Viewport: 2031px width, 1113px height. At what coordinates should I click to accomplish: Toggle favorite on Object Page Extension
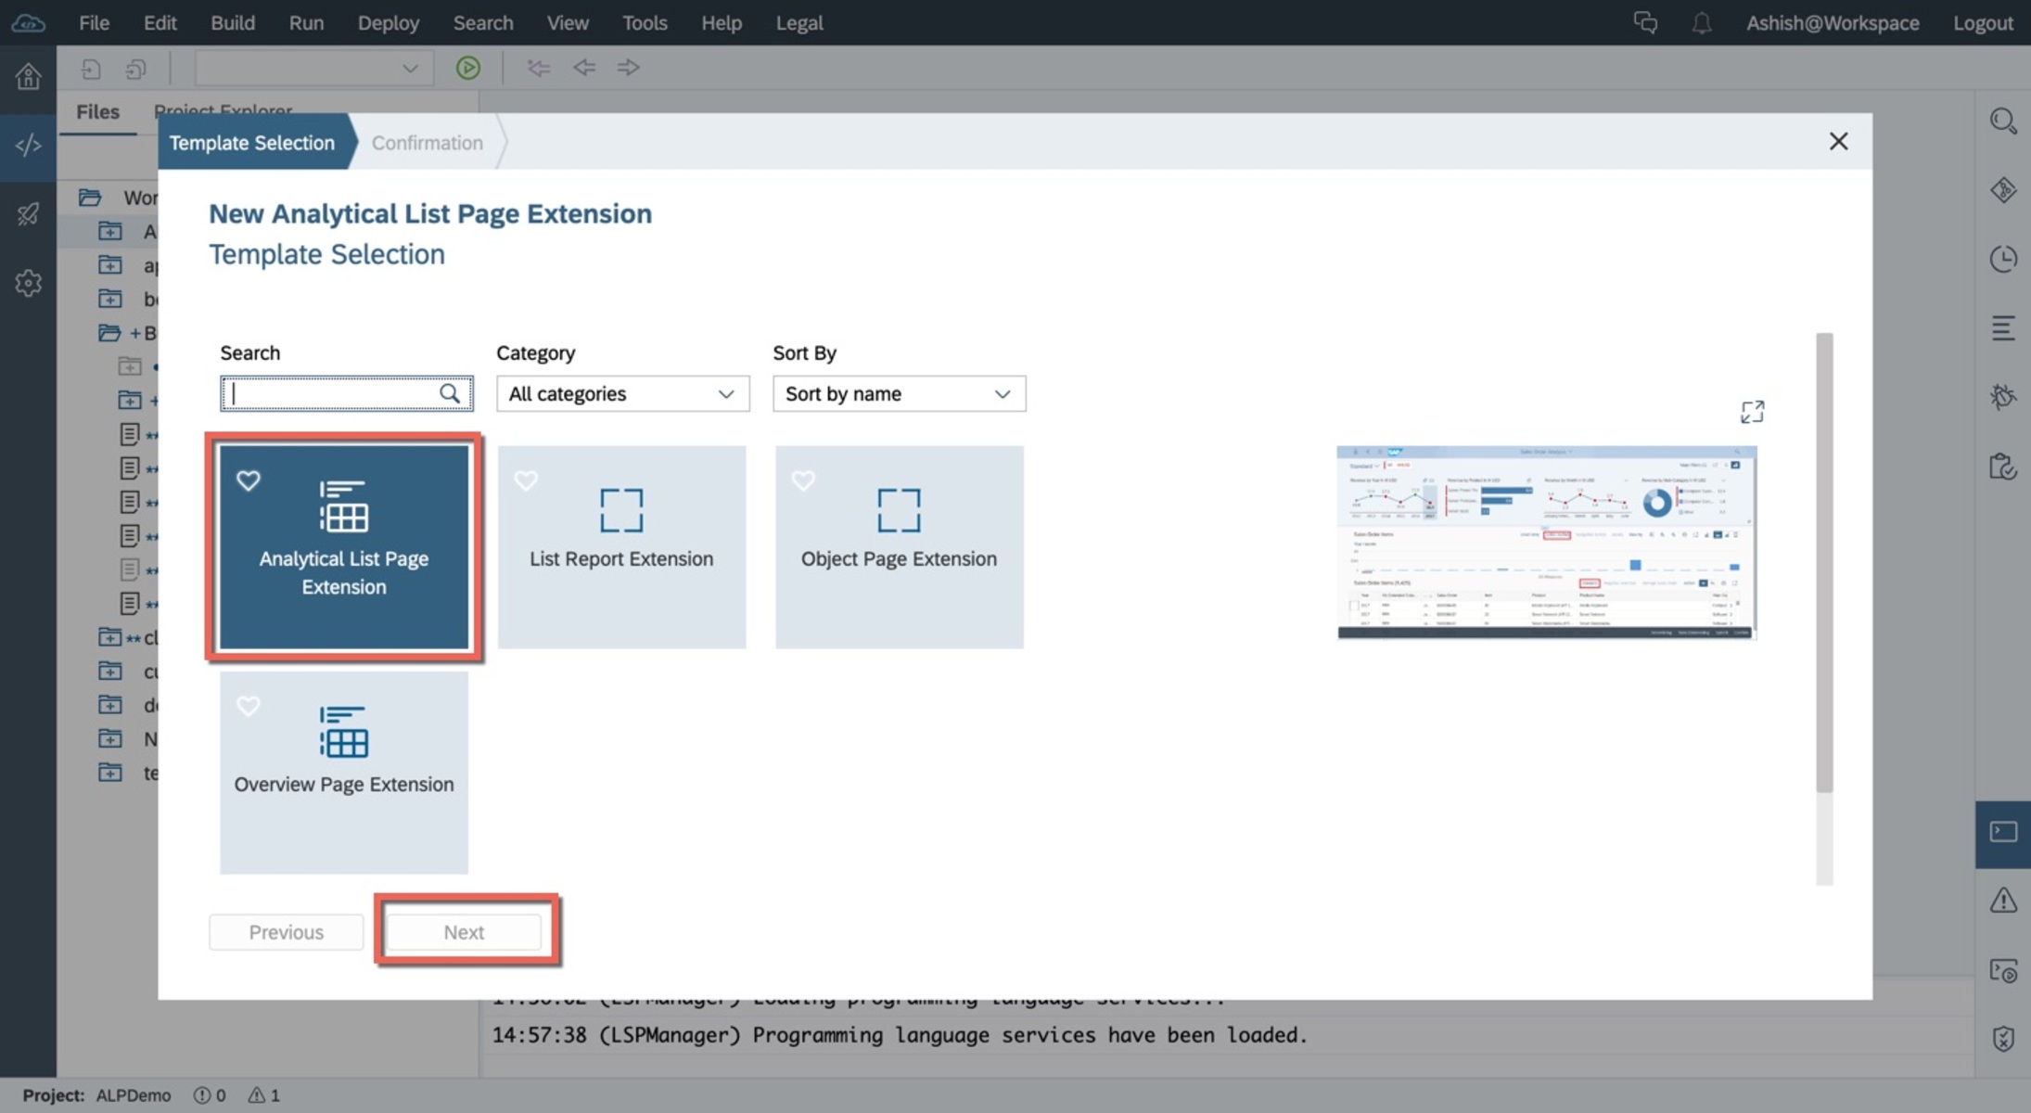point(801,479)
